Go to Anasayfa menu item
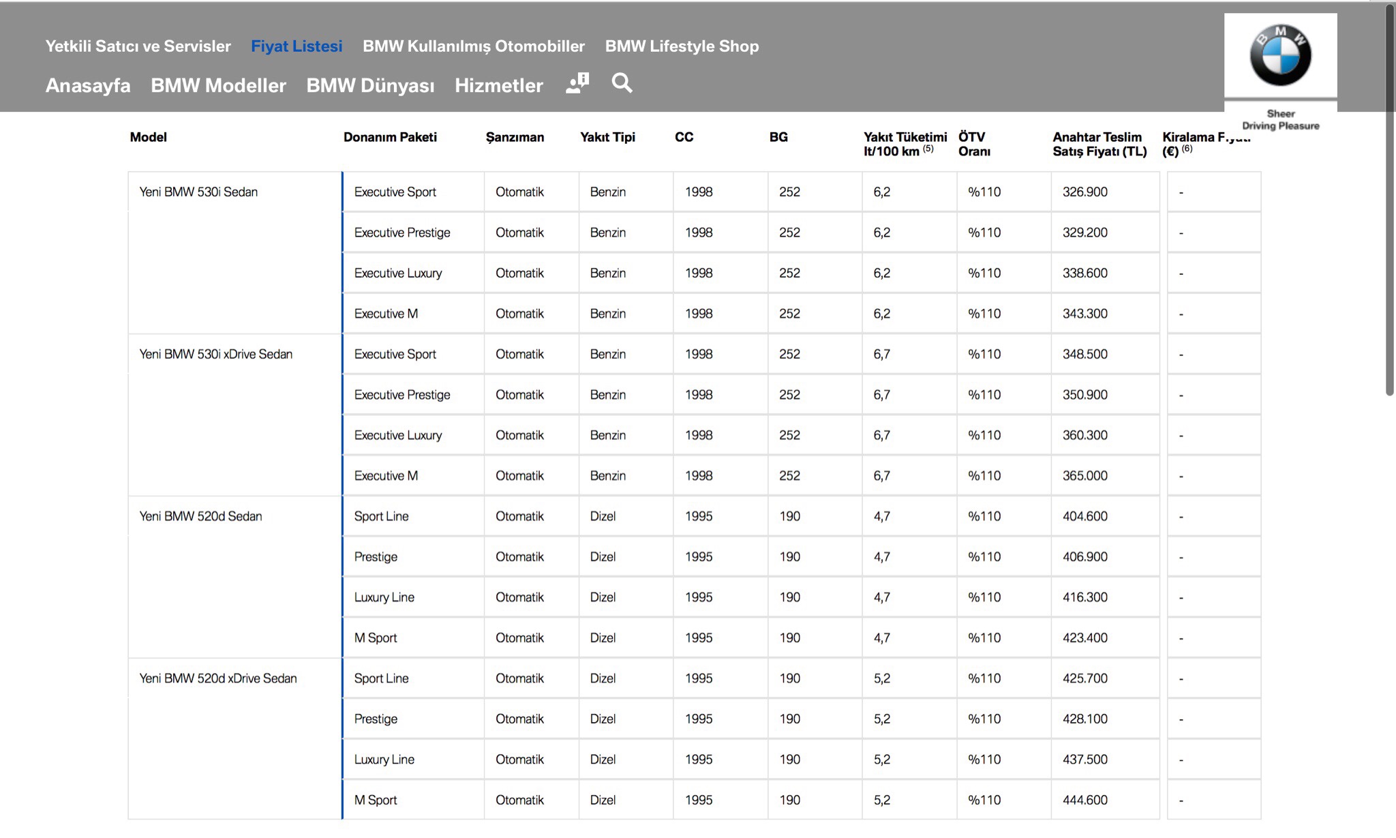The height and width of the screenshot is (838, 1396). [88, 85]
